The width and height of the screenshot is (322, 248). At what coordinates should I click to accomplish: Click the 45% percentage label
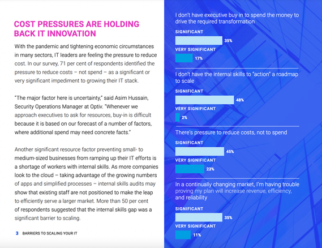pyautogui.click(x=230, y=152)
